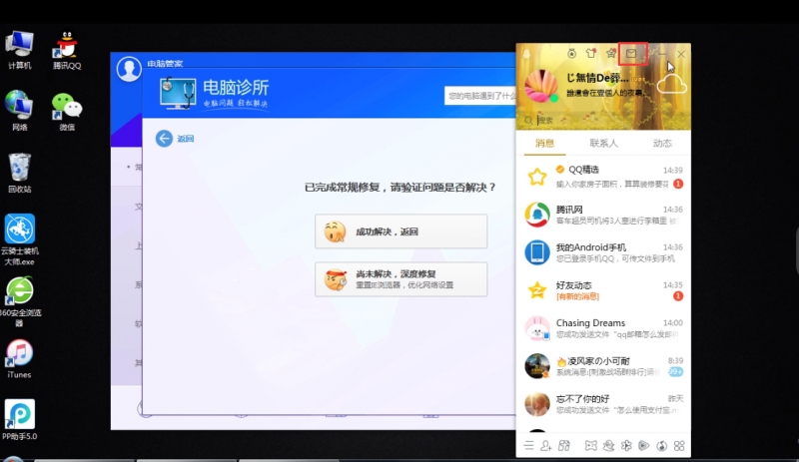
Task: Click the unread badge on 好友动态
Action: coord(678,296)
